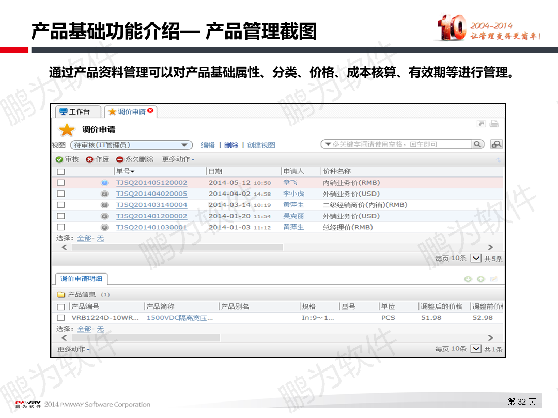The width and height of the screenshot is (558, 418).
Task: Open the 视图 dropdown 待审核(IT管理员)
Action: point(131,145)
